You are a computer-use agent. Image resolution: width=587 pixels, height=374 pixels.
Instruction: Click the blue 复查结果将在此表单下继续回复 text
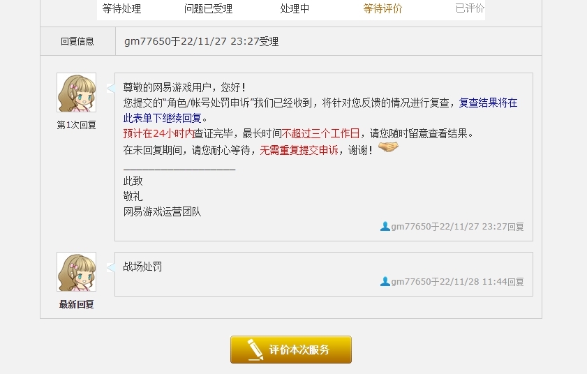pyautogui.click(x=320, y=110)
